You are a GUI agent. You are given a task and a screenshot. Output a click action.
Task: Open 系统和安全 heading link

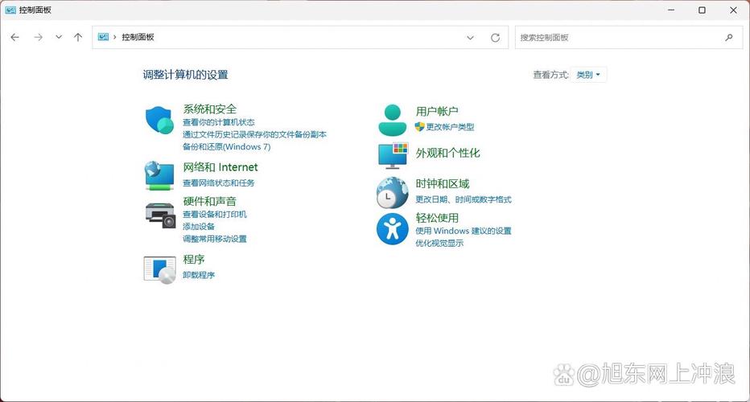point(209,109)
